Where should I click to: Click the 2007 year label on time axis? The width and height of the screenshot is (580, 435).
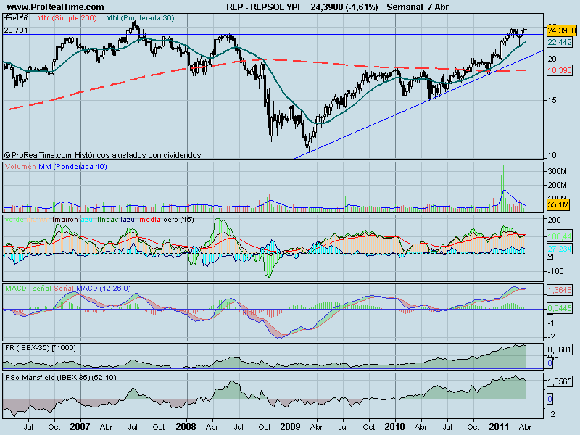tap(80, 426)
